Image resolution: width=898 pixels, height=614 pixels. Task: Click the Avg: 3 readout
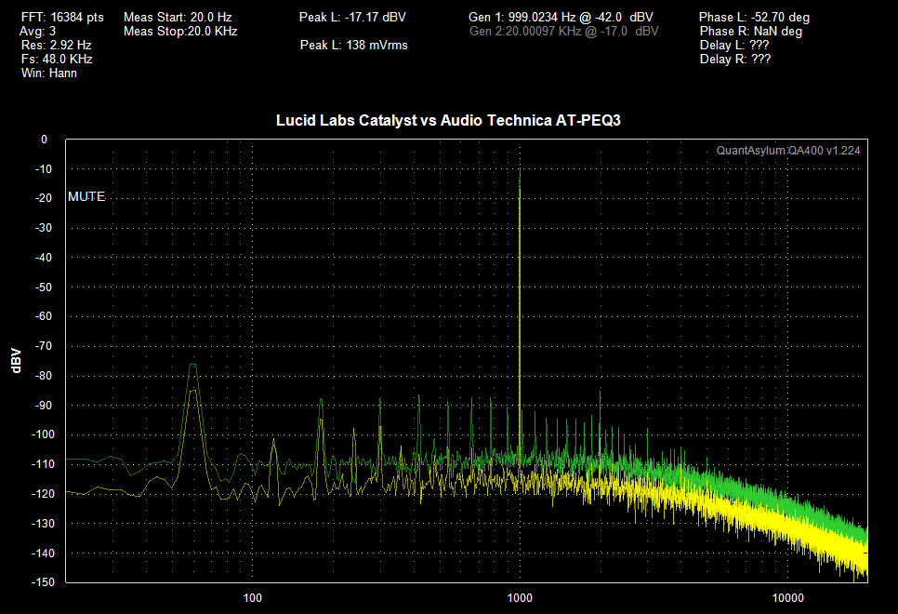pos(38,31)
